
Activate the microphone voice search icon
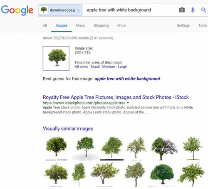(x=193, y=10)
